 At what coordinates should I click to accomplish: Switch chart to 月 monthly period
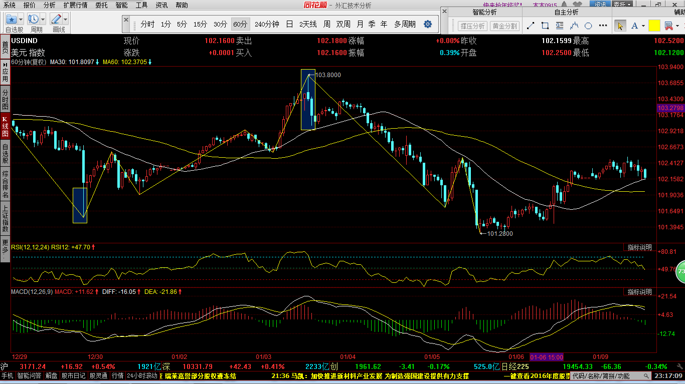tap(360, 24)
